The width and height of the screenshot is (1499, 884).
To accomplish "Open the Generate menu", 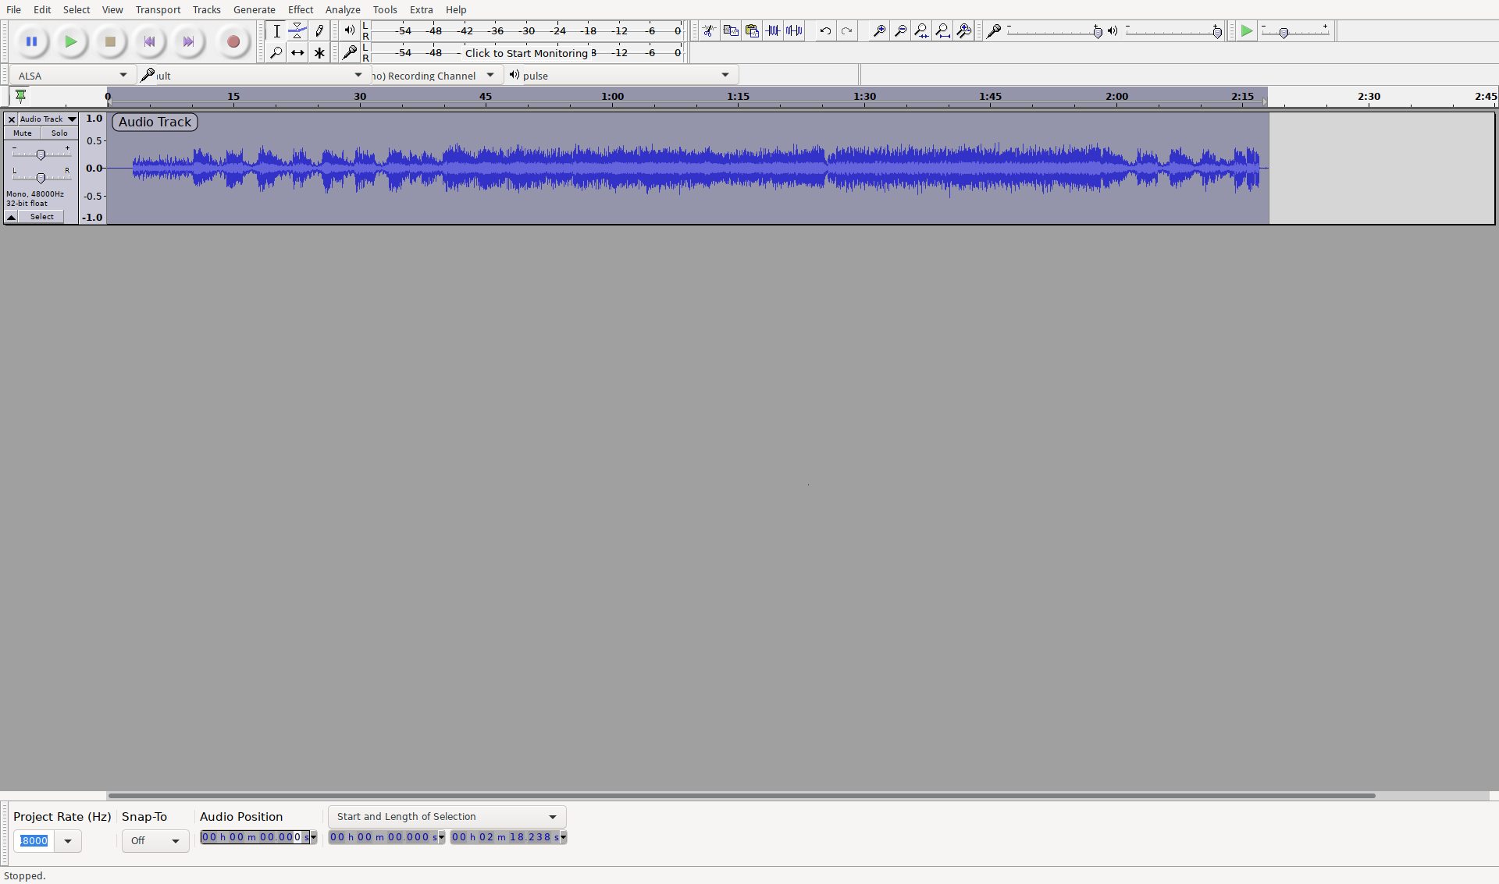I will click(x=254, y=9).
